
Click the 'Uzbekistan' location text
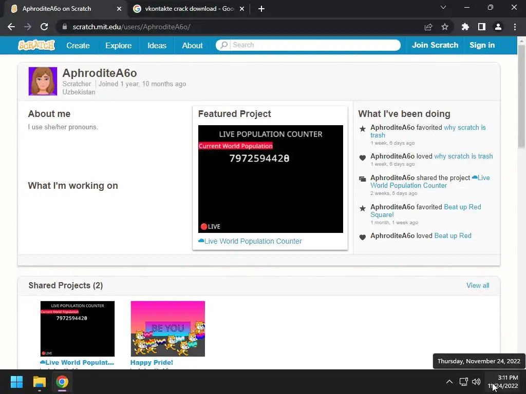pos(79,92)
